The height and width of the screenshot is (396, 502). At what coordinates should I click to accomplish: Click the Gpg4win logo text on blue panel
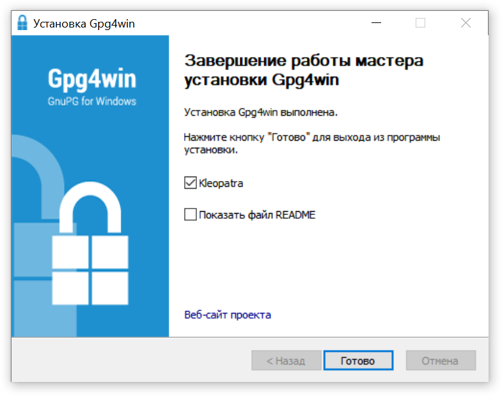click(x=92, y=79)
